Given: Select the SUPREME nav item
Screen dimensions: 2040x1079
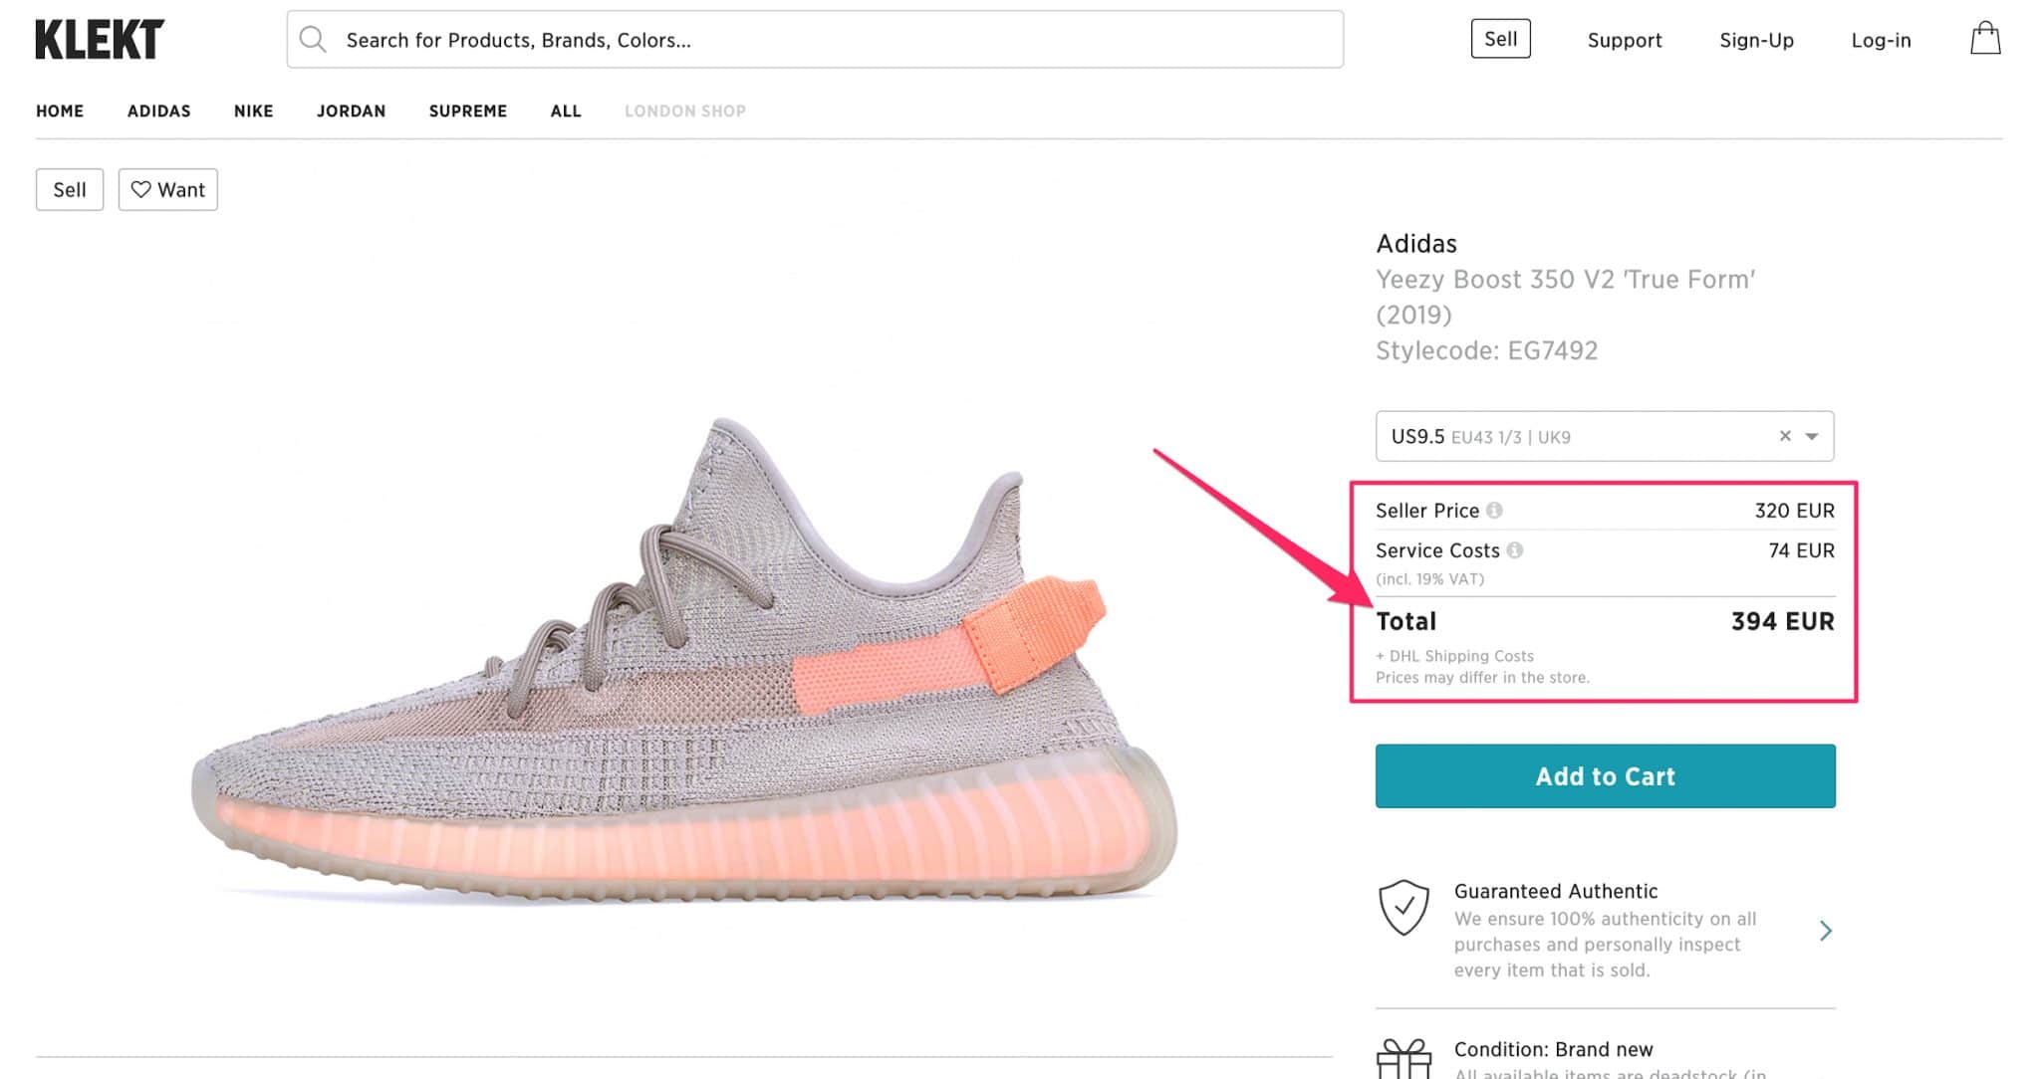Looking at the screenshot, I should point(467,110).
